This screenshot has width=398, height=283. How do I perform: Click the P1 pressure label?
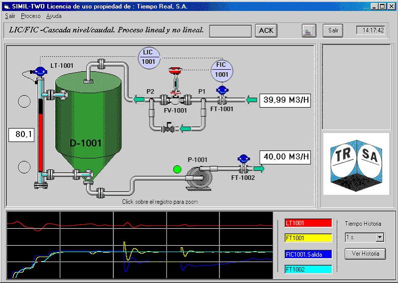point(202,91)
